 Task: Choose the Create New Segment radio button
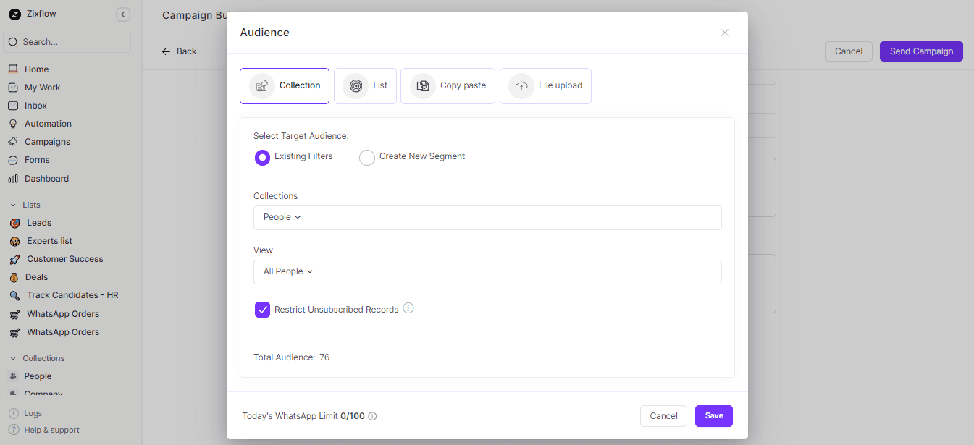pyautogui.click(x=367, y=157)
